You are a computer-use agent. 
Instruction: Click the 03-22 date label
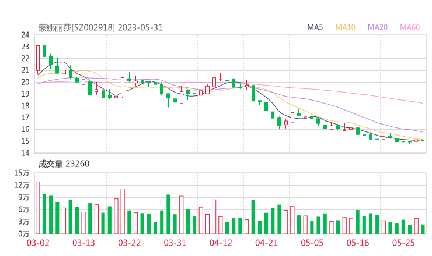point(130,243)
